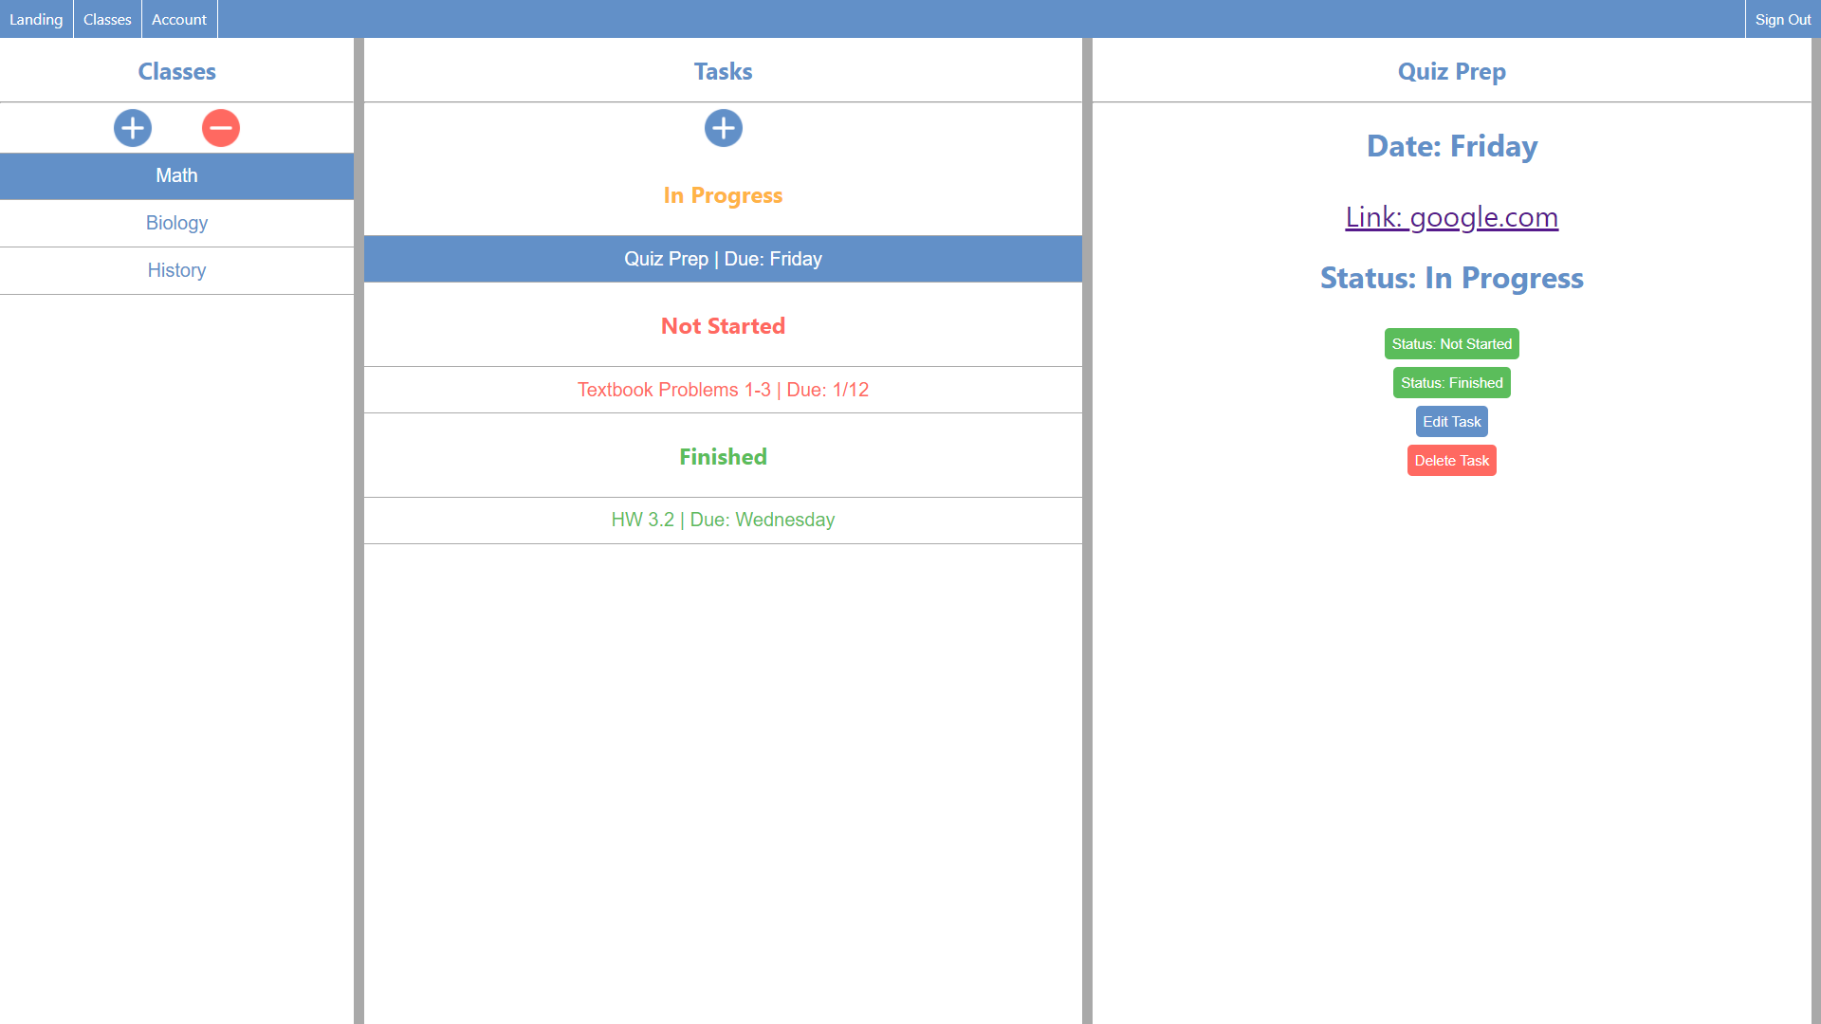Open the Account page

[x=179, y=19]
